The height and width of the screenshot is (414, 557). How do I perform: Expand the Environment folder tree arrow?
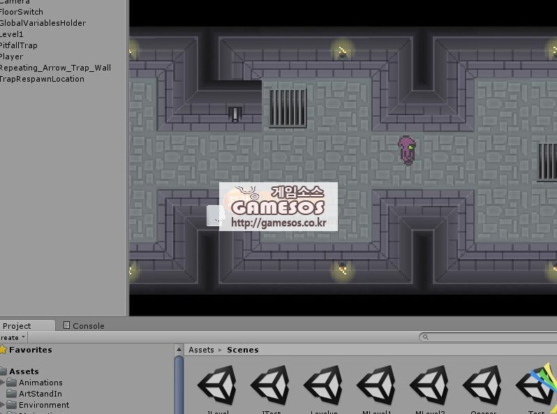pyautogui.click(x=3, y=405)
